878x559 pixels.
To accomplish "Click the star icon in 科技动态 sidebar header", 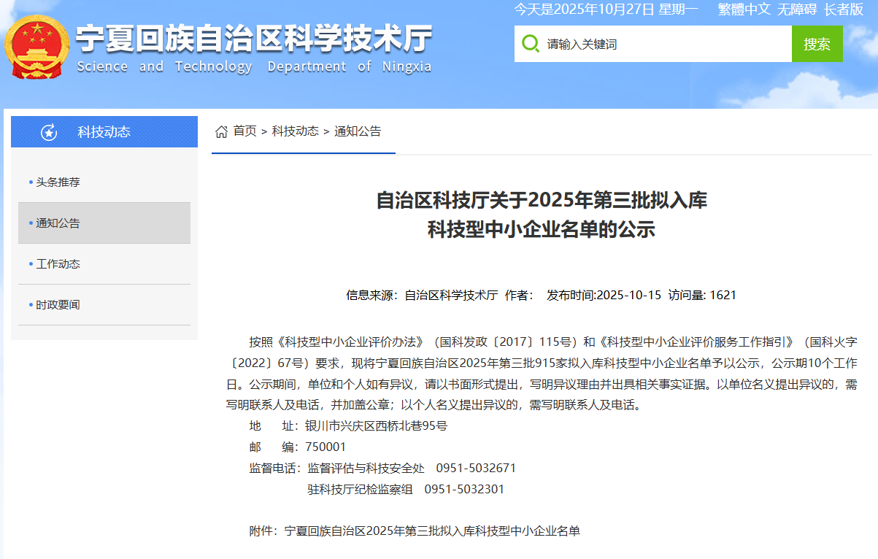I will 49,132.
